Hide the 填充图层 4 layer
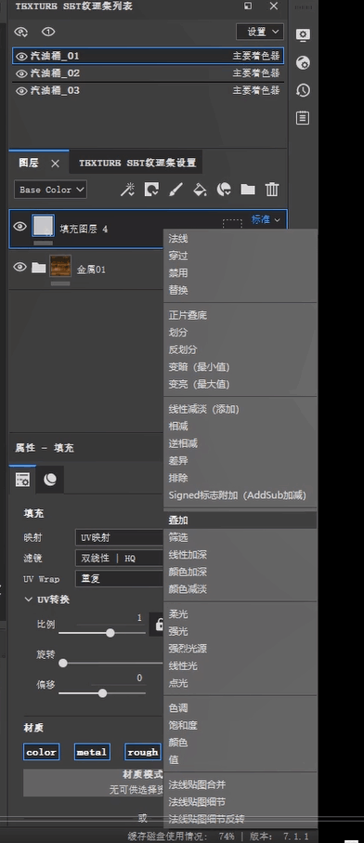 [19, 227]
